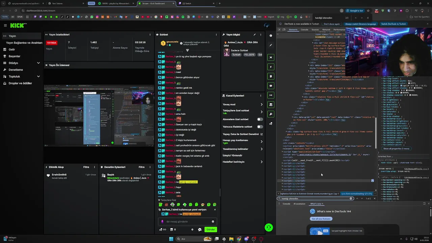432x243 pixels.
Task: Click Always match Chrome's language
Action: [x=360, y=24]
